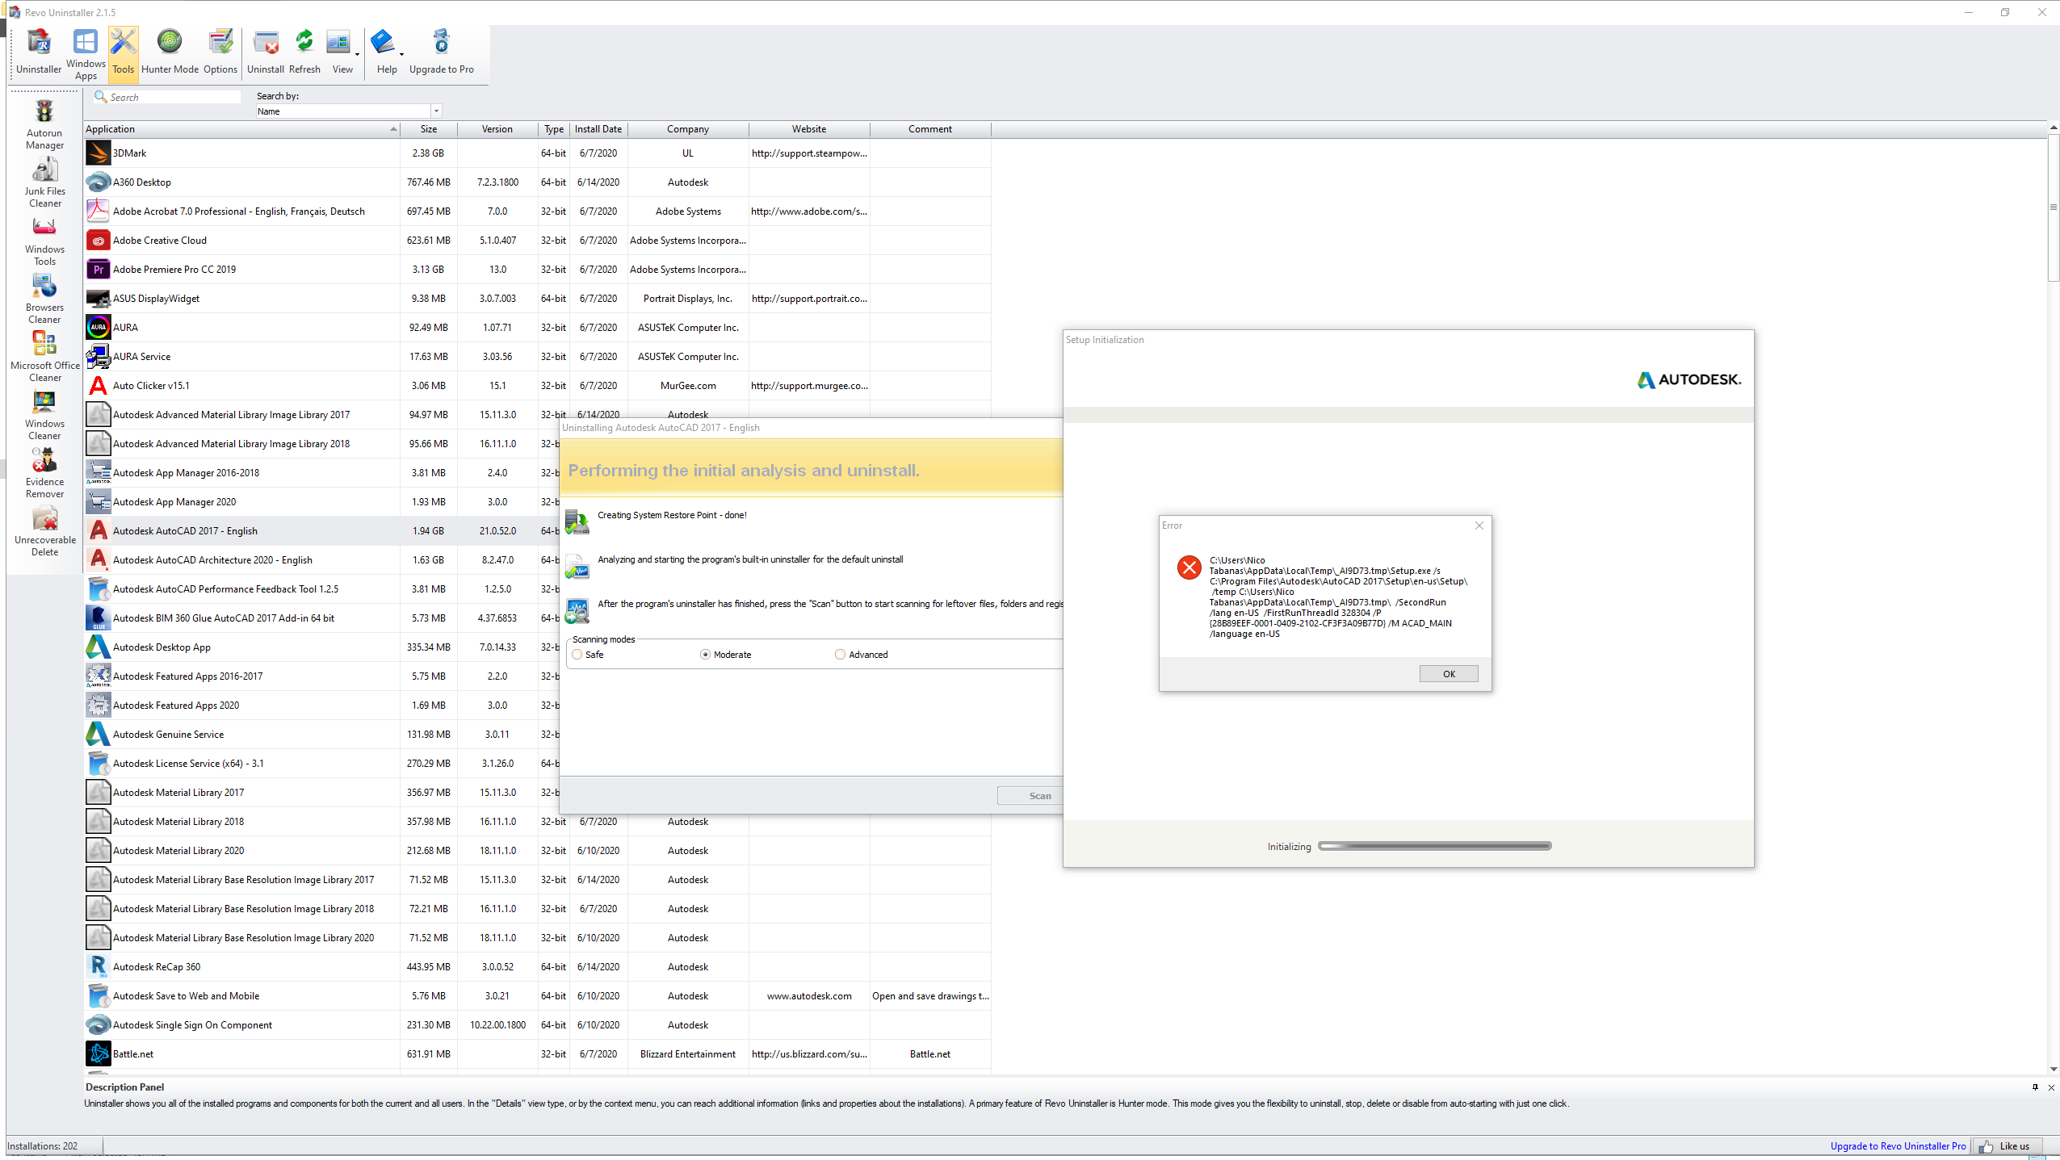Sort the list by Comment column

point(930,129)
